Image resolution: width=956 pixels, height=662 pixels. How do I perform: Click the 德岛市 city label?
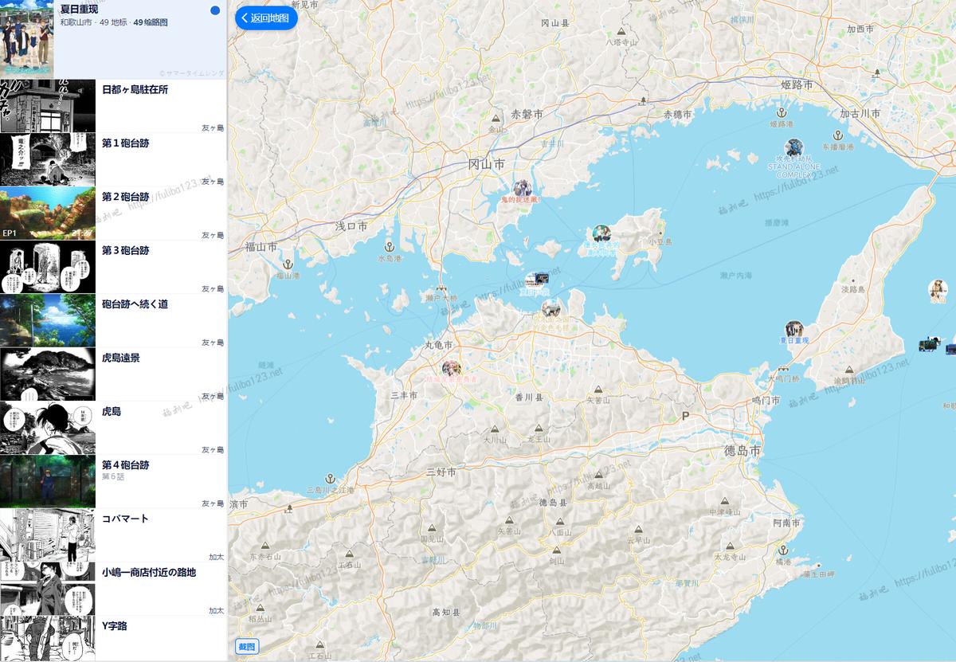coord(741,452)
